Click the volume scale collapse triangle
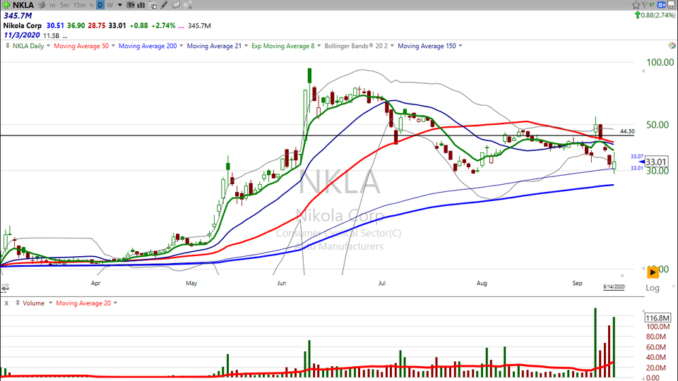This screenshot has height=381, width=678. [x=643, y=311]
